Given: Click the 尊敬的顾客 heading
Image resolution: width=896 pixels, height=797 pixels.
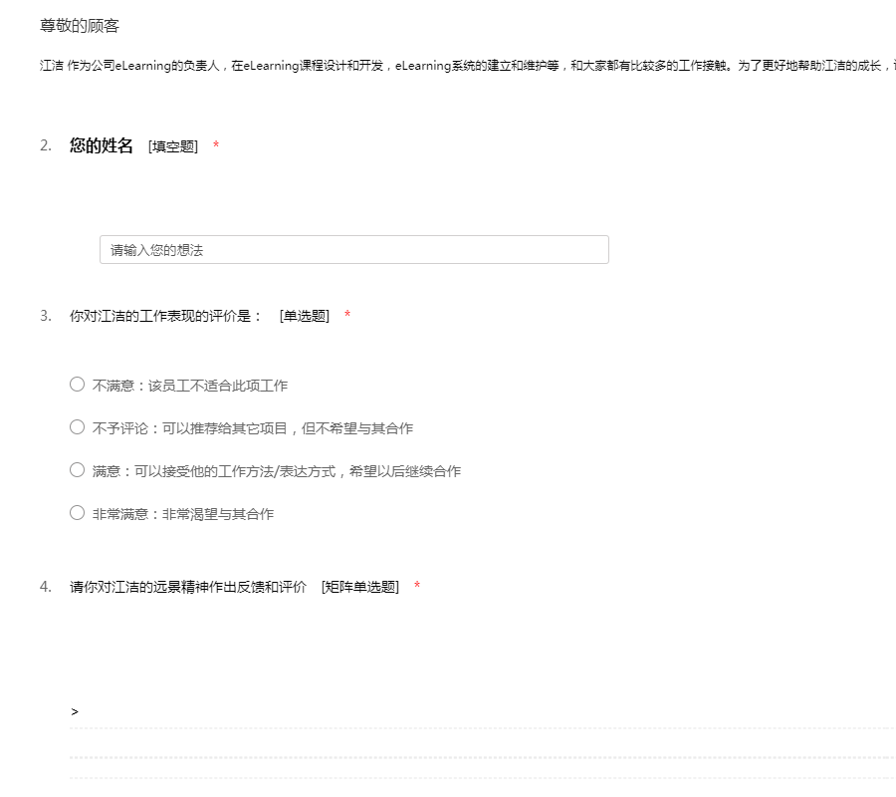Looking at the screenshot, I should [80, 26].
